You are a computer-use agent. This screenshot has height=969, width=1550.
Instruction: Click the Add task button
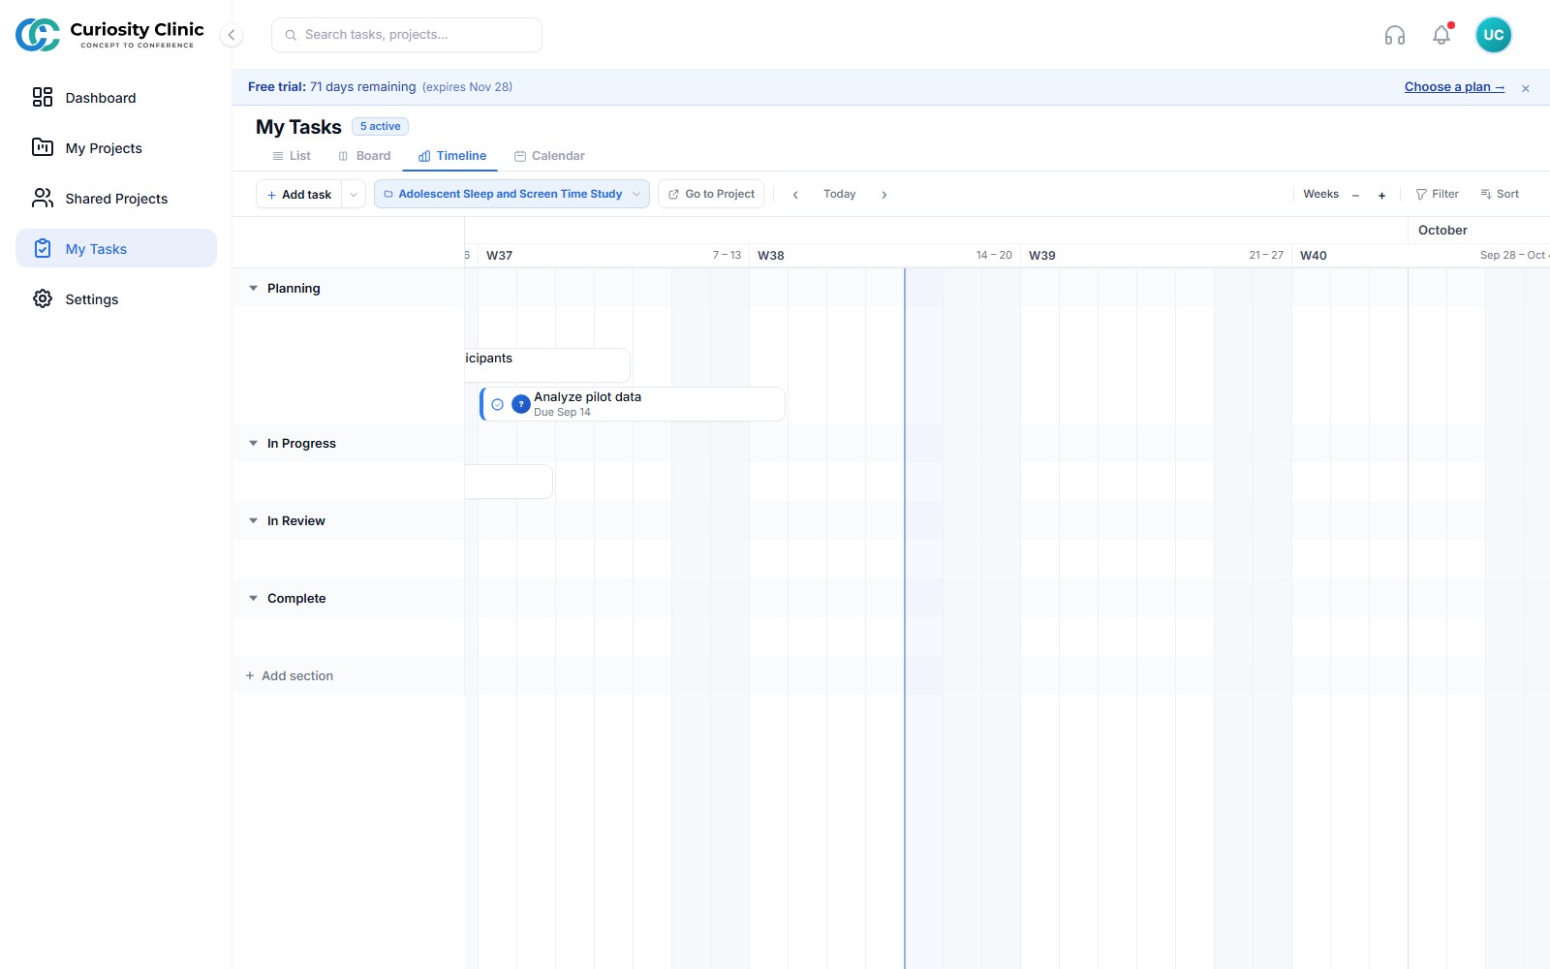tap(298, 195)
